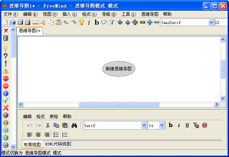Apply the red no-entry icon

click(x=6, y=86)
